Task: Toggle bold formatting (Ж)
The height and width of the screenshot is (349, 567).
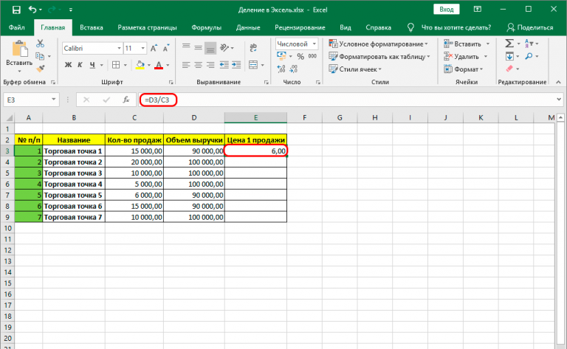Action: [68, 66]
